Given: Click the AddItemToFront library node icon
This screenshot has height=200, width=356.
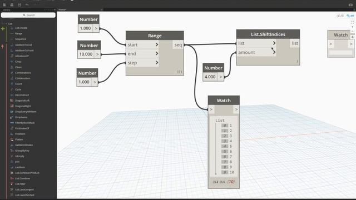Looking at the screenshot, I should [12, 51].
